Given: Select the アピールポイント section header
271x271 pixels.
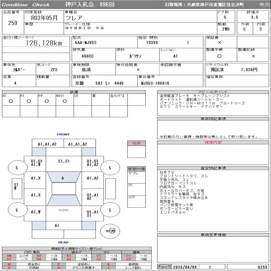Looking at the screenshot, I should 213,92.
